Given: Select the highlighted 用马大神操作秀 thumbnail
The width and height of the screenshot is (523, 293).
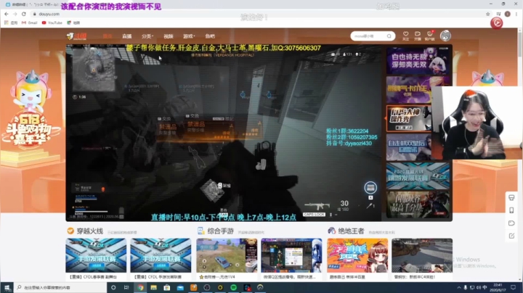Looking at the screenshot, I should (x=409, y=118).
